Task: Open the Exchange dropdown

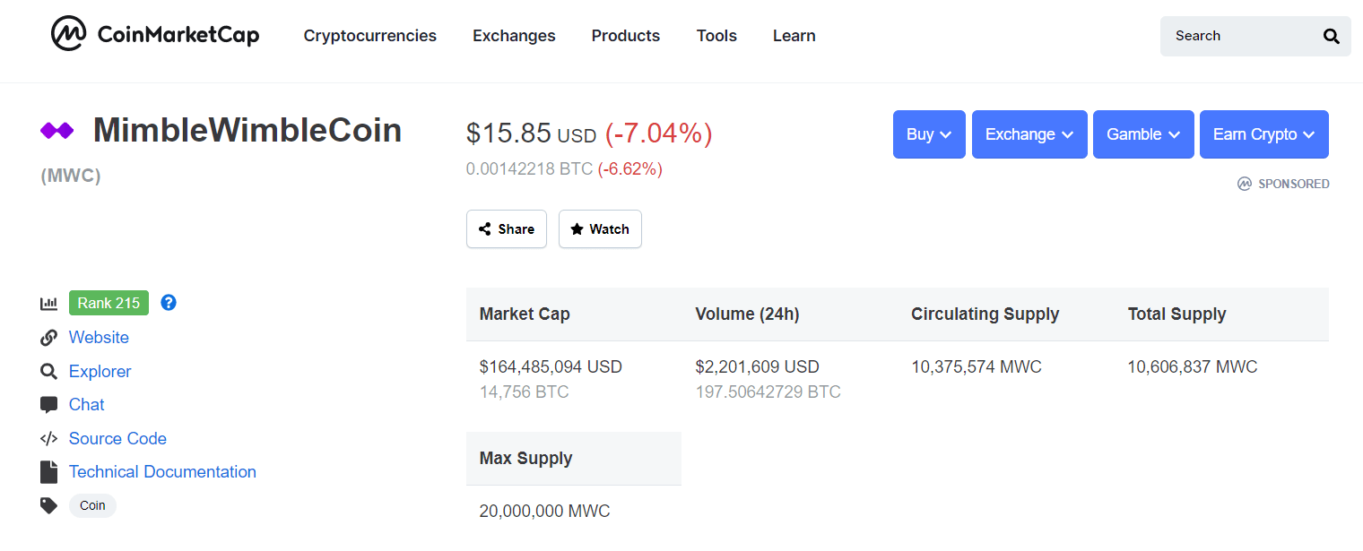Action: tap(1029, 133)
